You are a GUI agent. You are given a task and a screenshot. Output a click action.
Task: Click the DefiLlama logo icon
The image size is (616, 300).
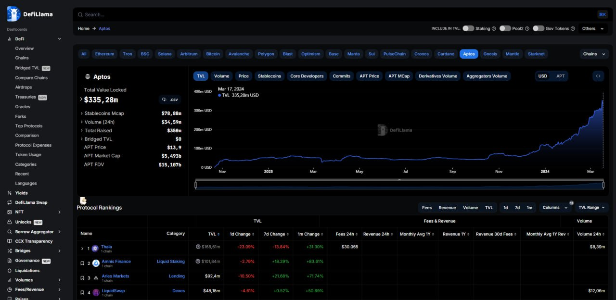point(13,14)
